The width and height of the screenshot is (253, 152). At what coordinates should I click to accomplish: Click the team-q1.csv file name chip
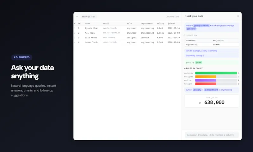click(x=89, y=17)
